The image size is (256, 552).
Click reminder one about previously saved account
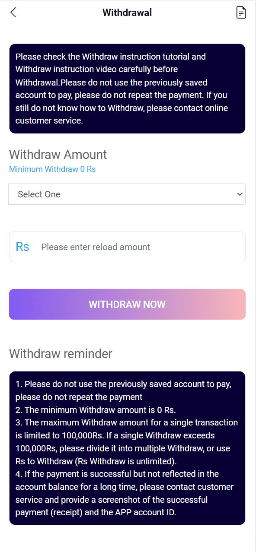tap(123, 390)
